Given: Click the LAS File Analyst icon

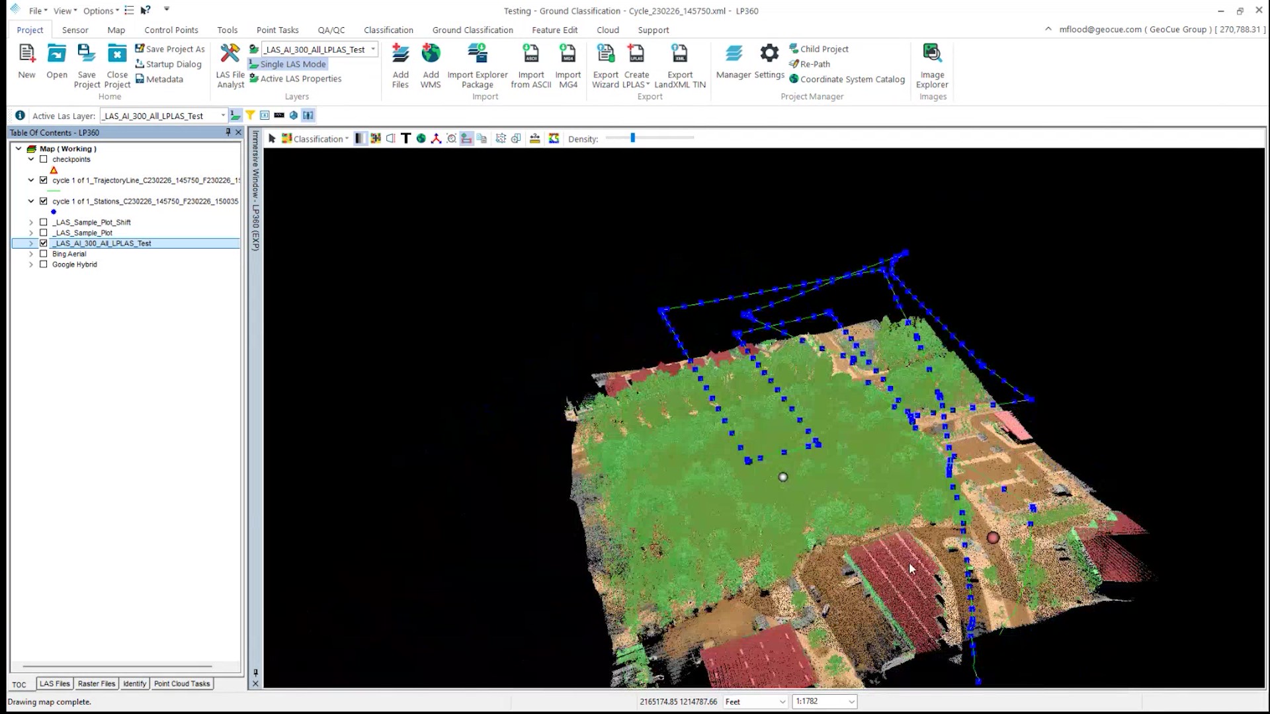Looking at the screenshot, I should (230, 54).
